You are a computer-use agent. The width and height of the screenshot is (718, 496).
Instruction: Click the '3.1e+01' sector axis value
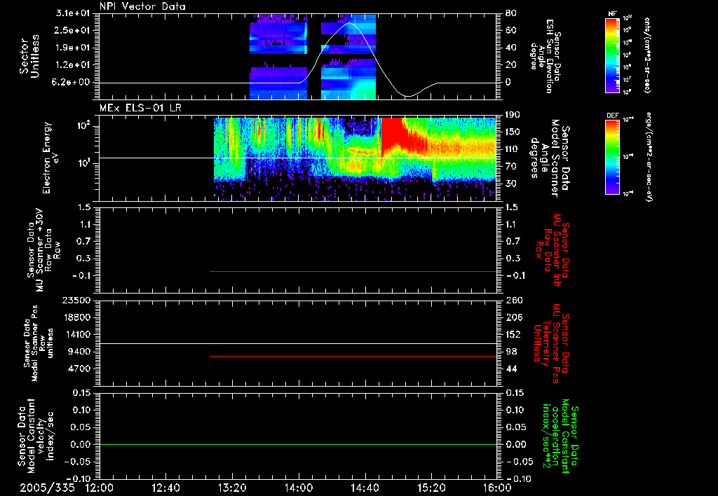73,13
